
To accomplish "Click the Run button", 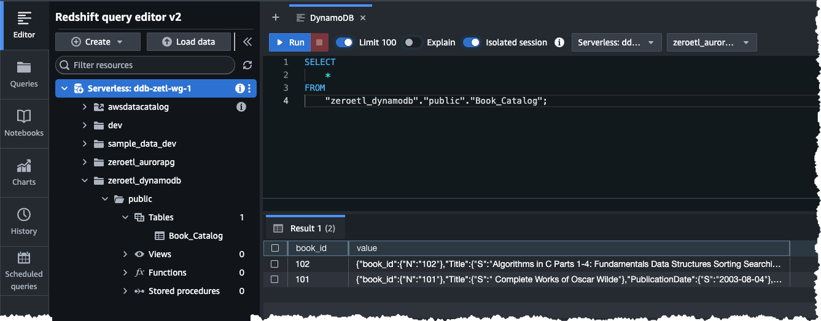I will coord(289,42).
